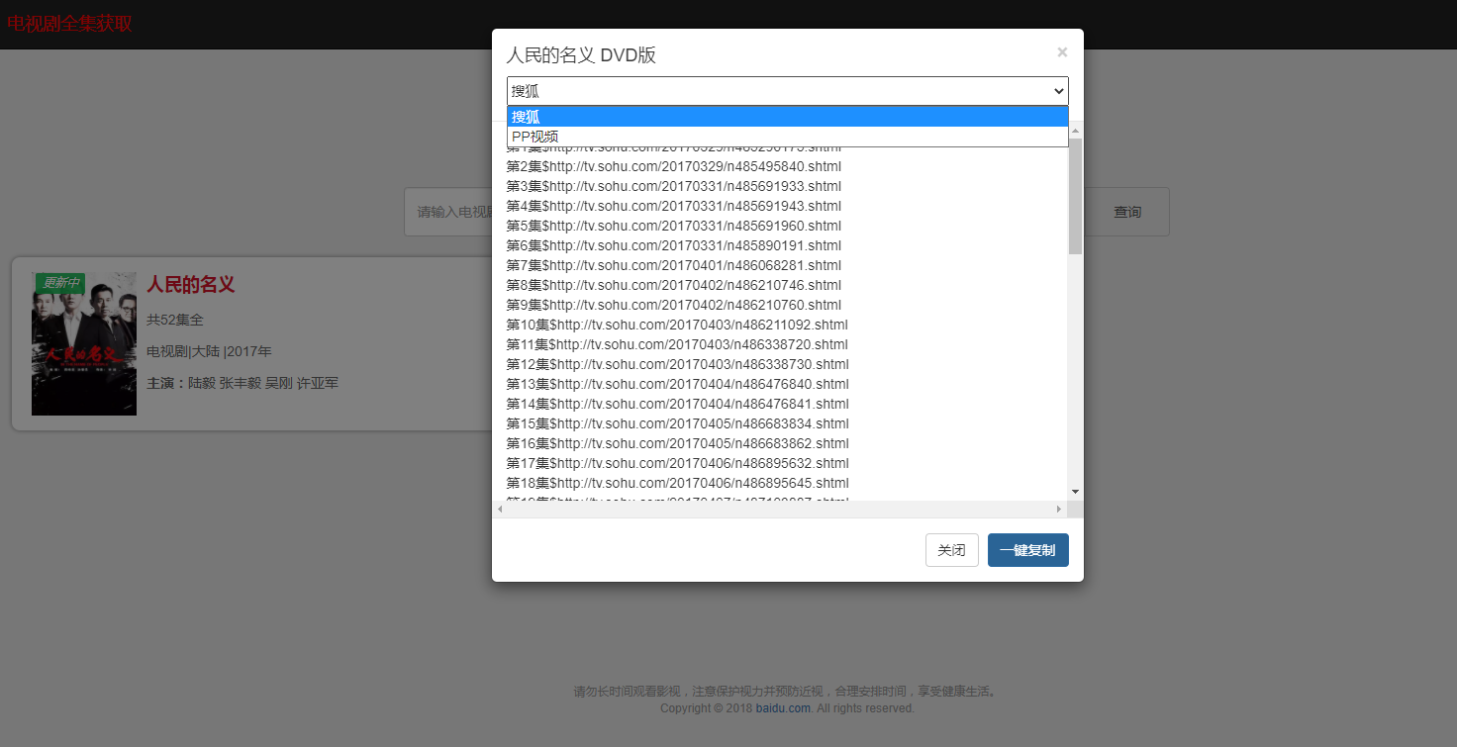Viewport: 1457px width, 747px height.
Task: Click the 第18集 episode URL line
Action: tap(677, 483)
